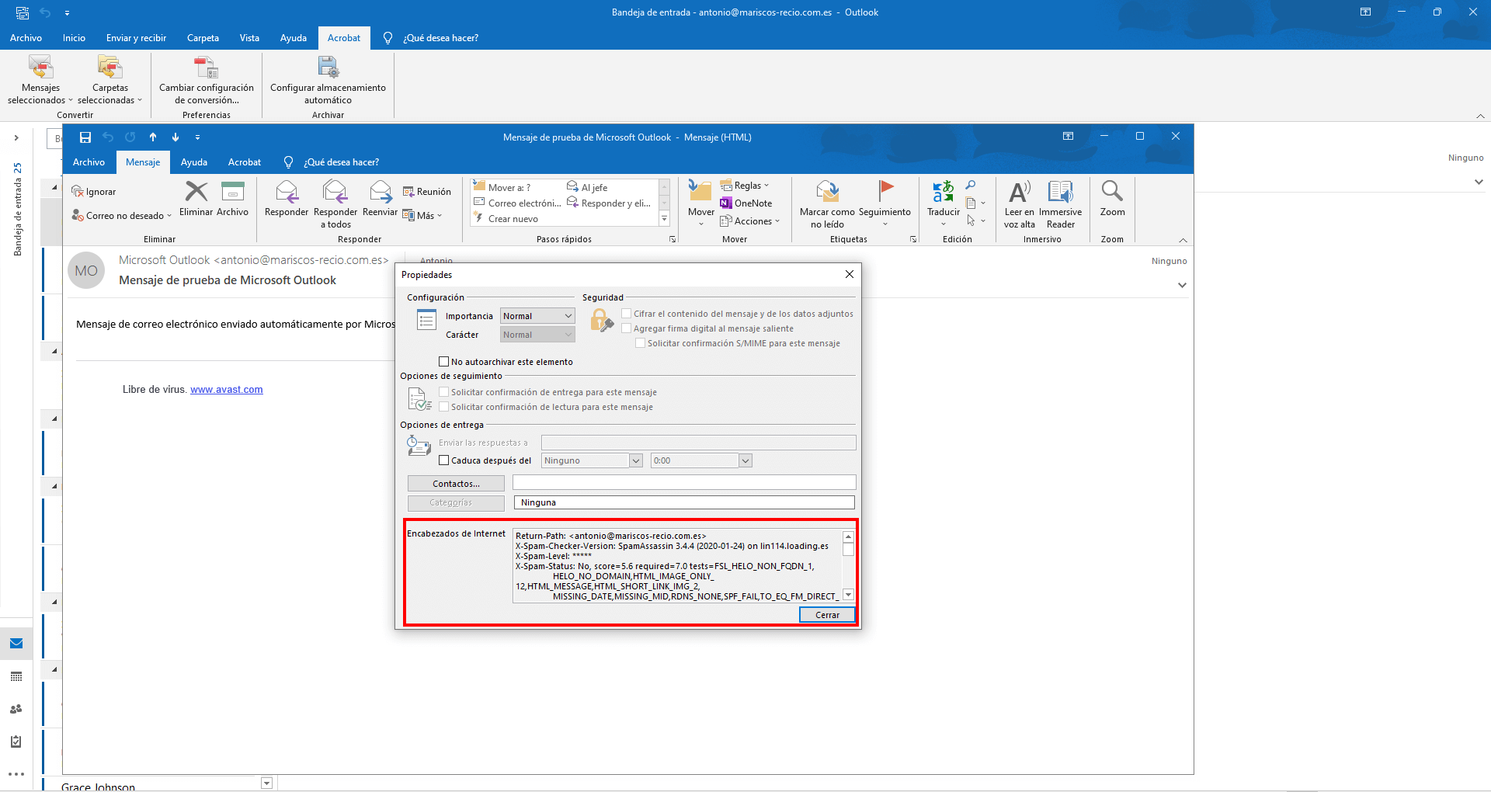The height and width of the screenshot is (792, 1491).
Task: Close the Propiedades dialog with X
Action: point(850,274)
